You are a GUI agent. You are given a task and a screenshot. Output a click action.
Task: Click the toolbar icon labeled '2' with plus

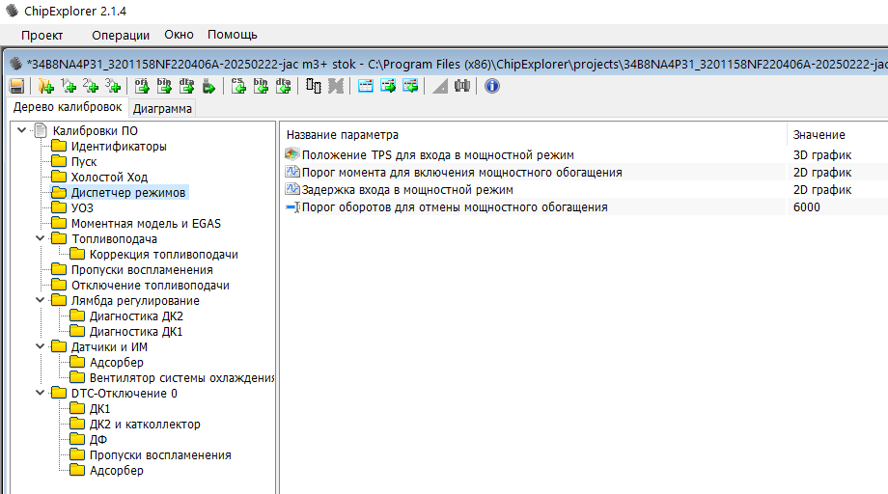click(x=90, y=86)
